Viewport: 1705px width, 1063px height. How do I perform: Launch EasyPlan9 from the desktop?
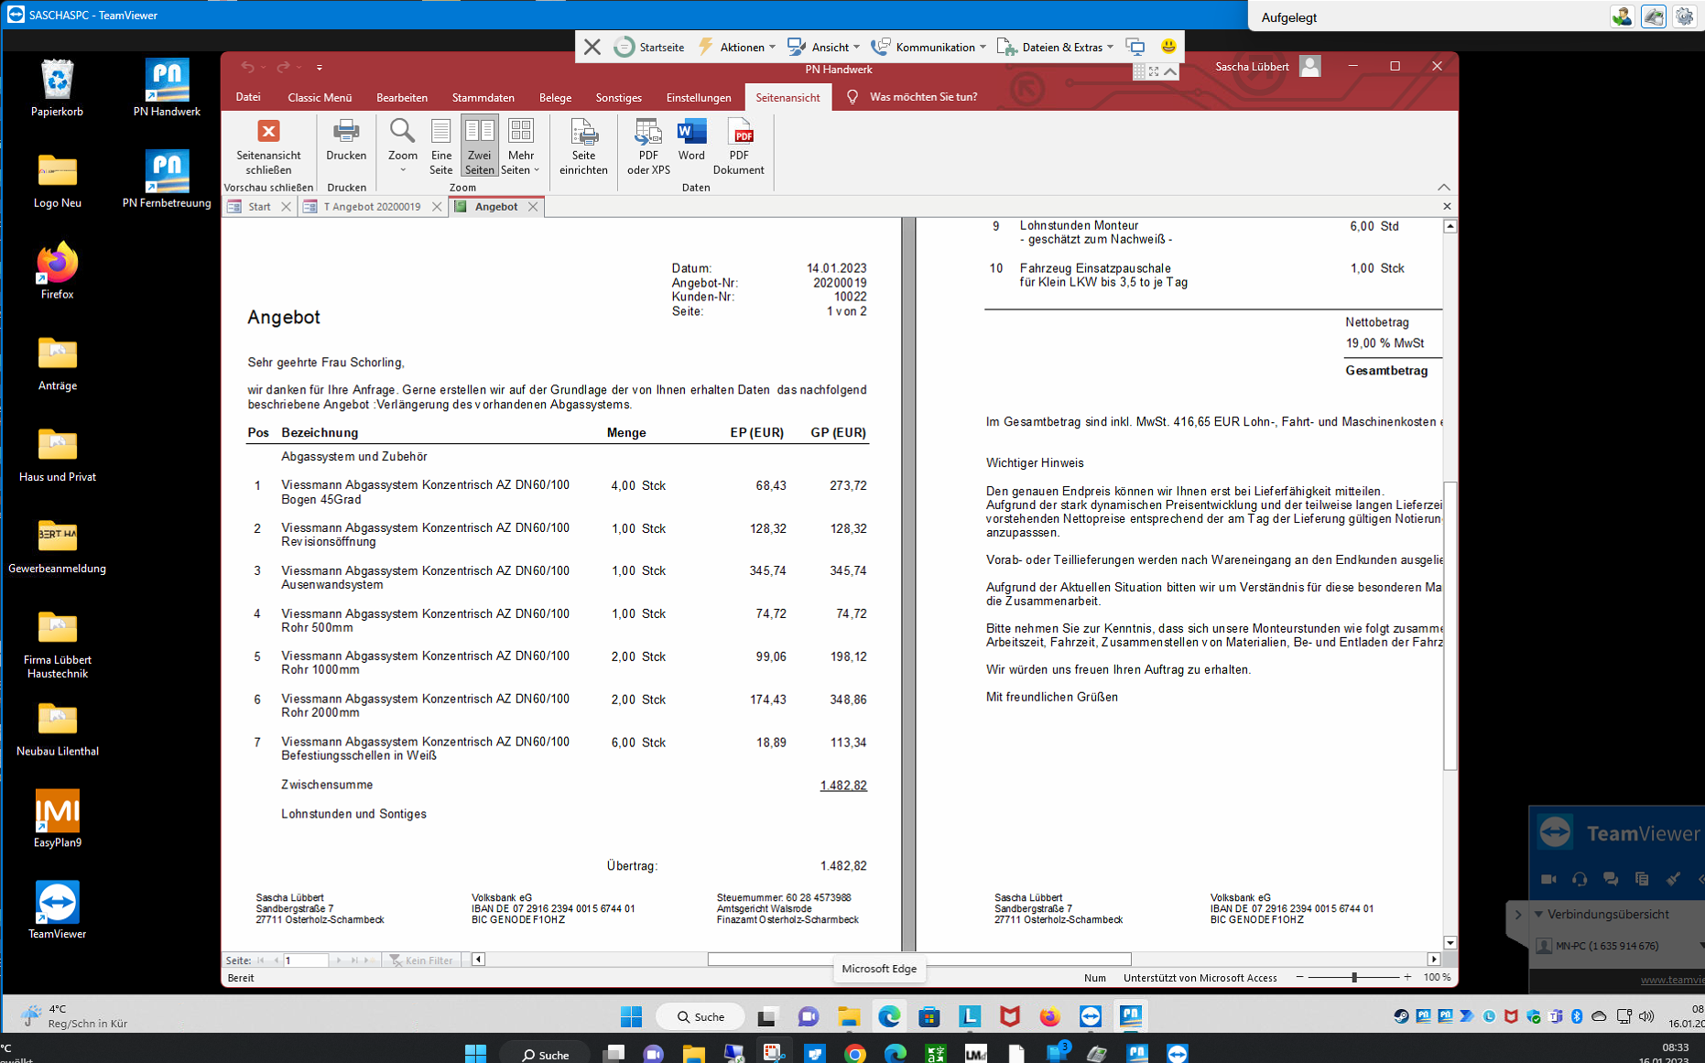[x=58, y=819]
